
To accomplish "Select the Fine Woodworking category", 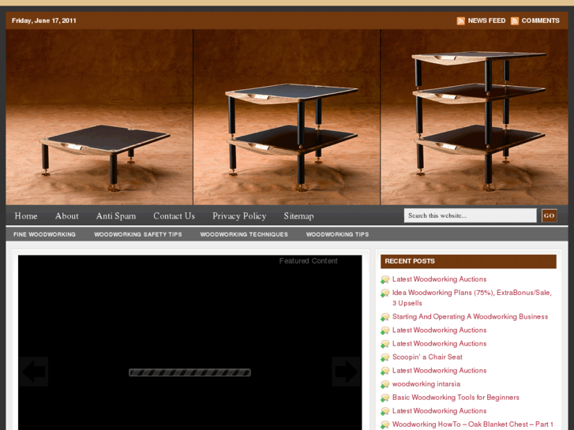I will point(44,234).
